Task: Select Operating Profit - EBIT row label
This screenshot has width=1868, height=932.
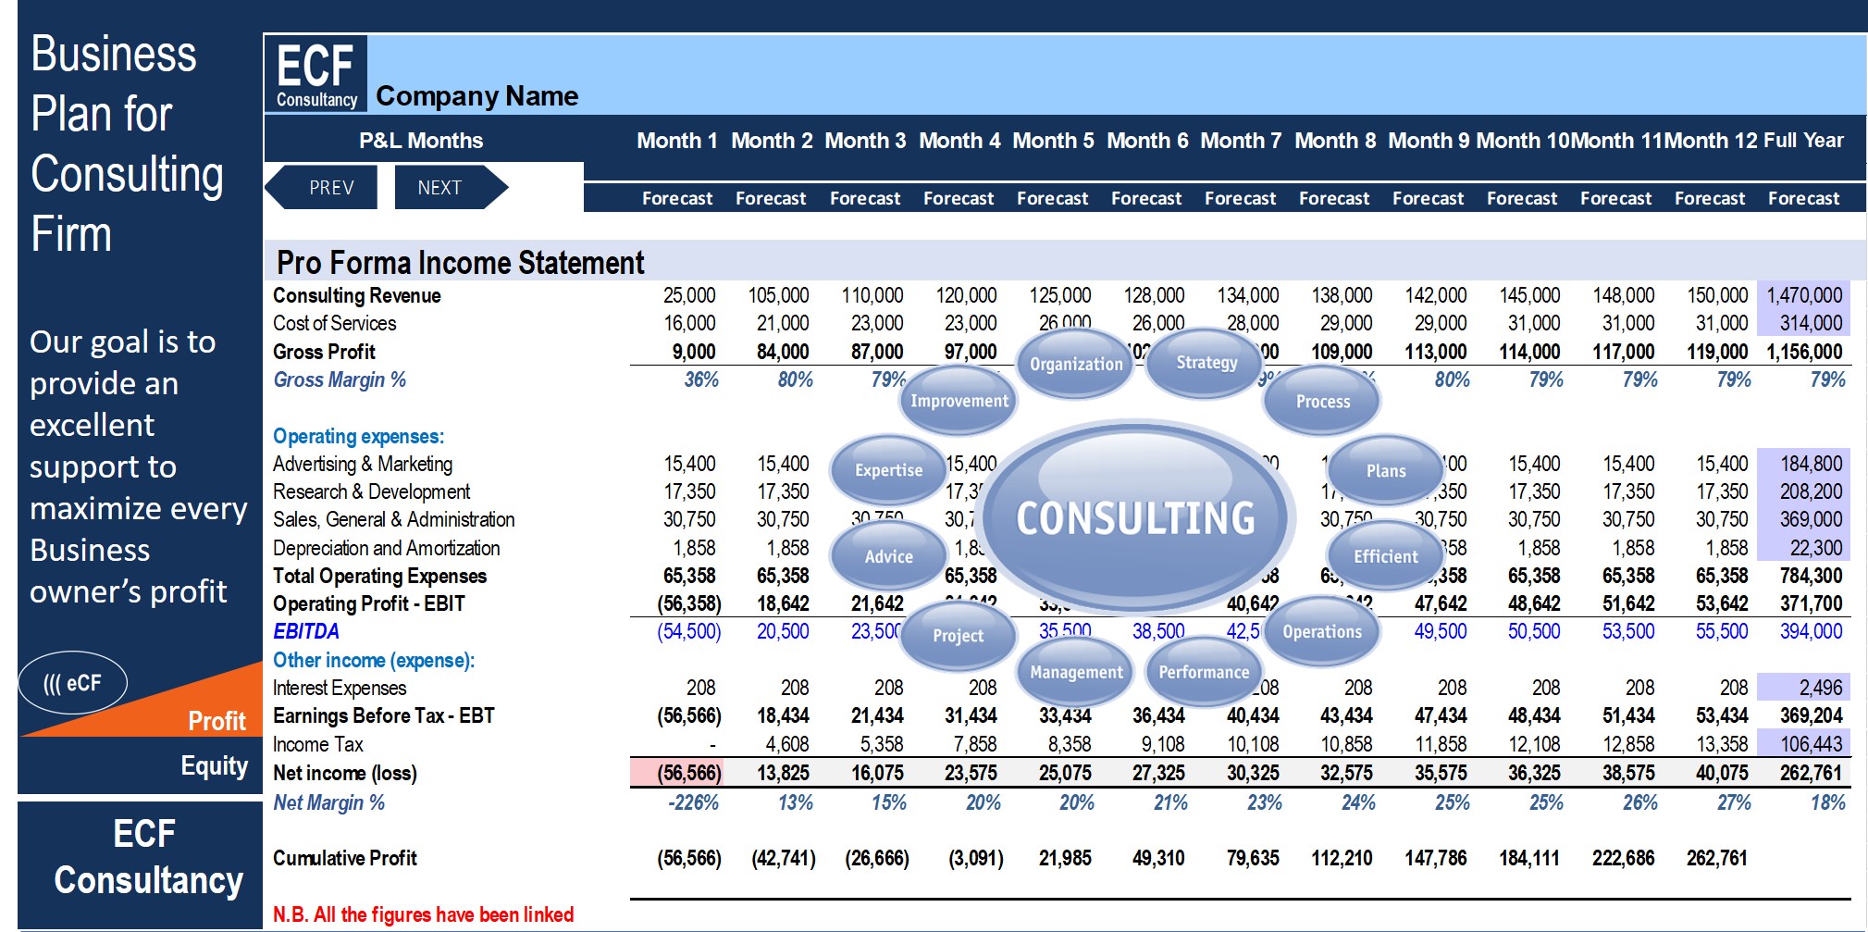Action: coord(368,603)
